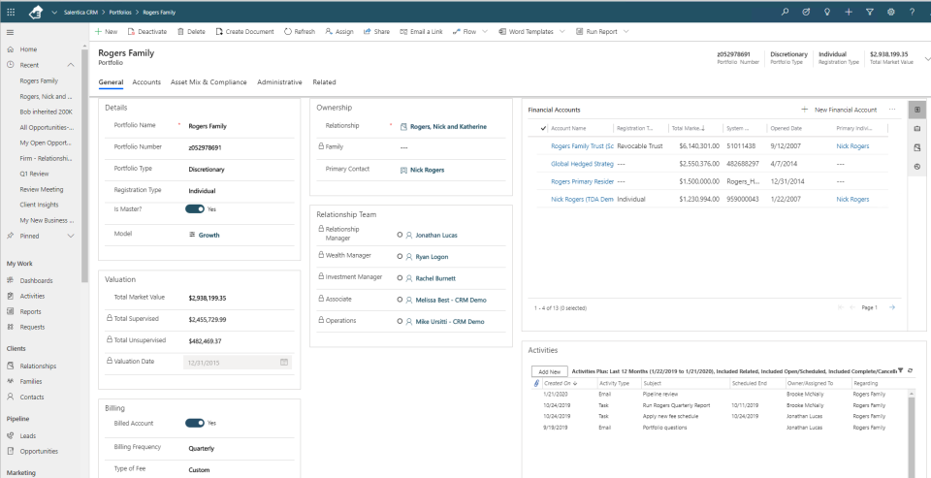Click the Portfolio Number field value
This screenshot has height=478, width=931.
click(205, 147)
